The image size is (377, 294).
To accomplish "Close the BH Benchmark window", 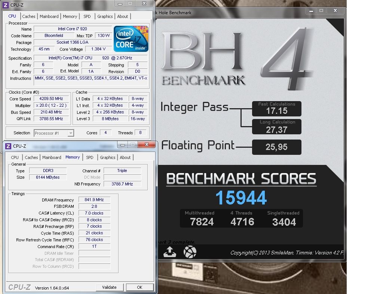I will (x=335, y=10).
